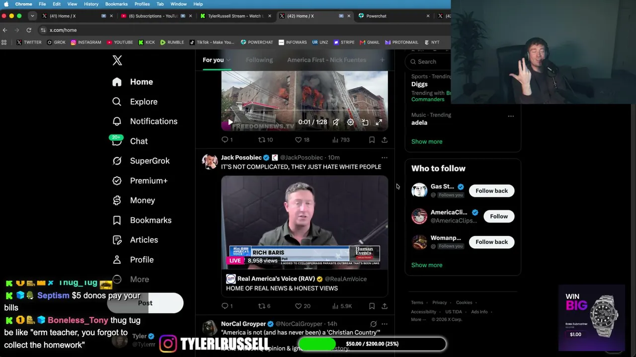
Task: Open the Apple menu
Action: click(x=6, y=4)
